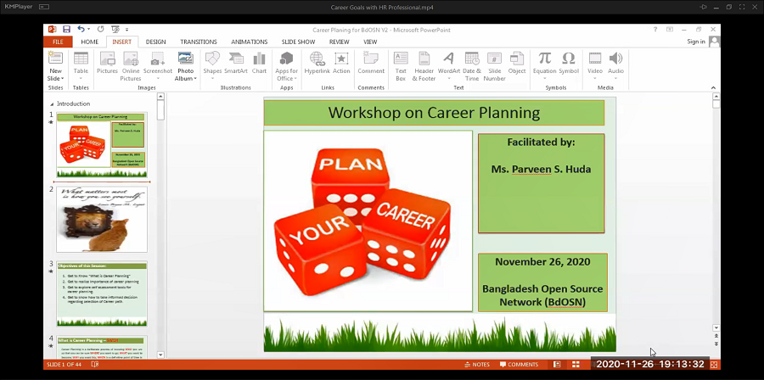The height and width of the screenshot is (380, 764).
Task: Open the Undo history dropdown arrow
Action: click(x=88, y=30)
